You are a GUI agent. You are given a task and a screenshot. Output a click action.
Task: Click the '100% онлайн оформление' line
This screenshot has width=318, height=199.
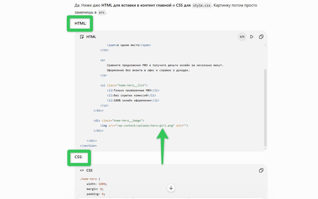[133, 100]
